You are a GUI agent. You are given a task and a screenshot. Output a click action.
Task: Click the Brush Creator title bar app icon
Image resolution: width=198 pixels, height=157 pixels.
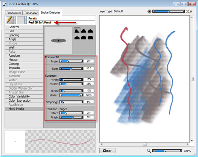pyautogui.click(x=5, y=4)
